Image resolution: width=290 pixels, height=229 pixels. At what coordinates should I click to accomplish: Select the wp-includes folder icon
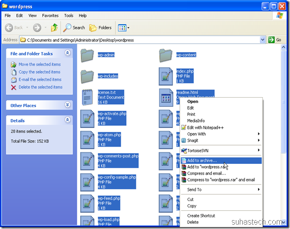(x=87, y=76)
